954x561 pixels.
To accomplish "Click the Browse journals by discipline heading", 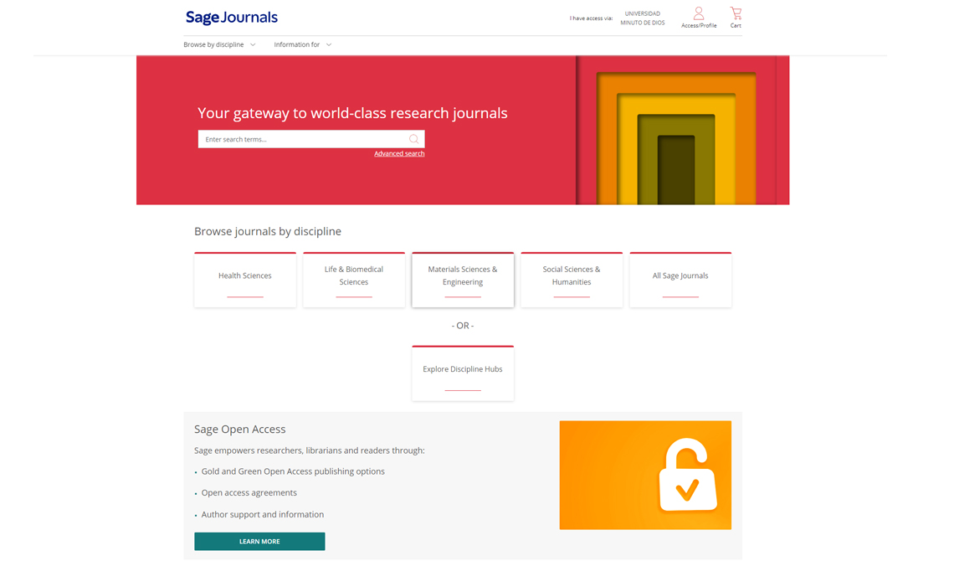I will click(x=268, y=231).
